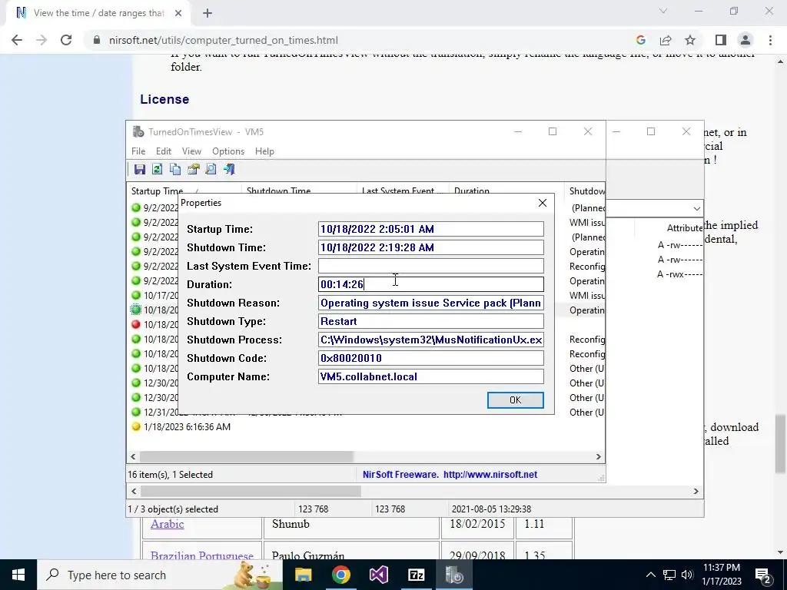787x590 pixels.
Task: Share this page via the share icon
Action: point(666,40)
